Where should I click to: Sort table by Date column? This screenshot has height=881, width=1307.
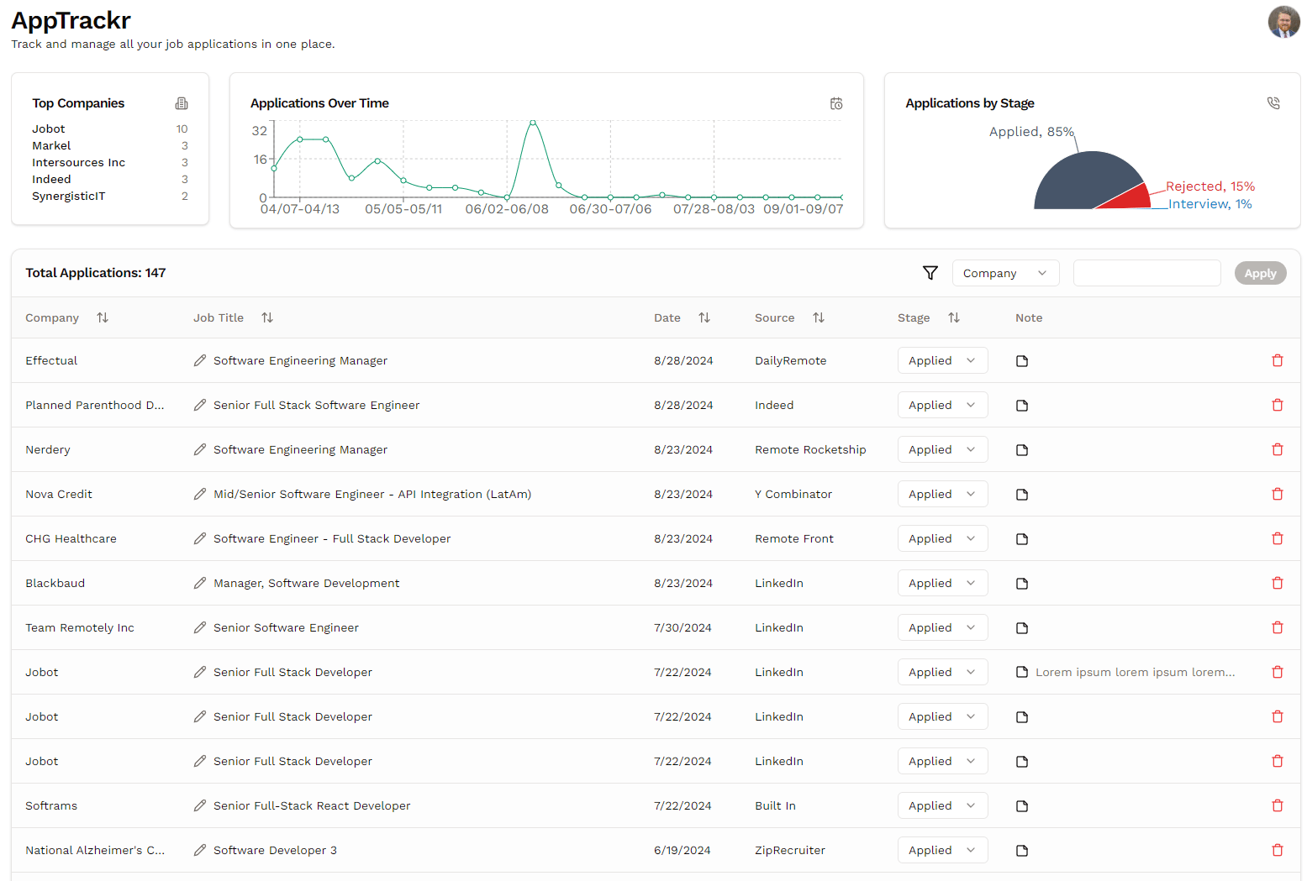704,317
